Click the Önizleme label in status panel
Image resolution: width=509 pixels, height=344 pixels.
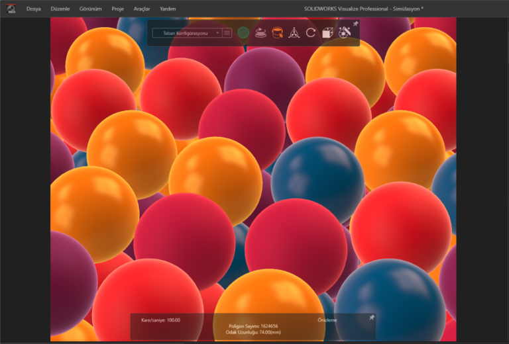click(x=329, y=320)
